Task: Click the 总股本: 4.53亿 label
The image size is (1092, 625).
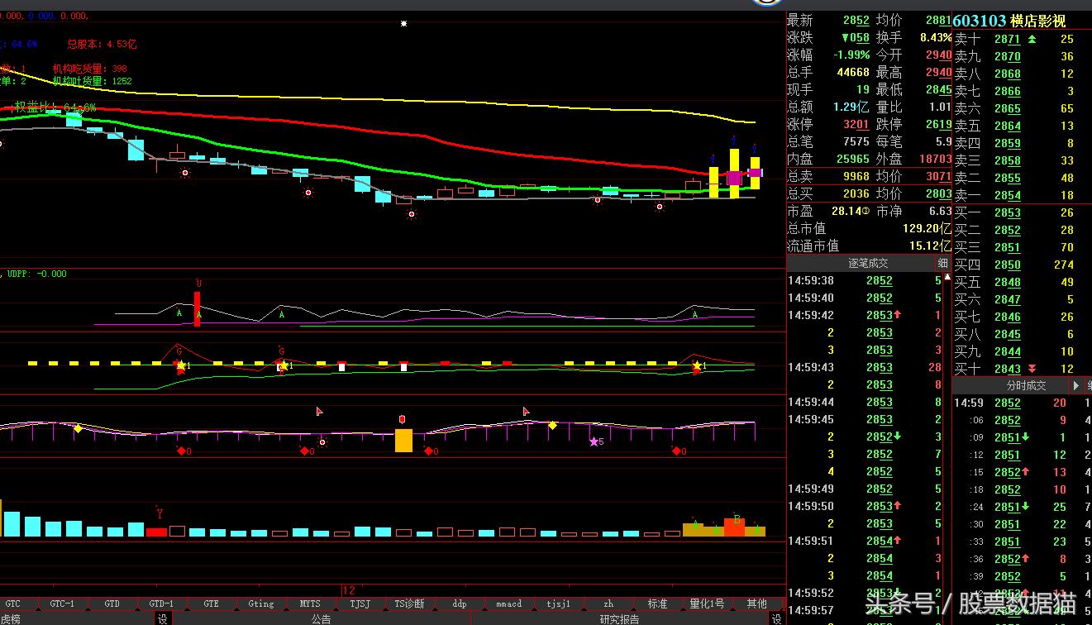Action: tap(102, 44)
